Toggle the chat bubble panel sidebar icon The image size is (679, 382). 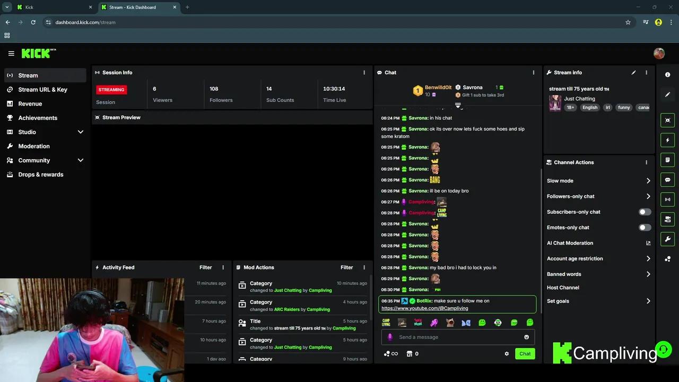pyautogui.click(x=668, y=180)
